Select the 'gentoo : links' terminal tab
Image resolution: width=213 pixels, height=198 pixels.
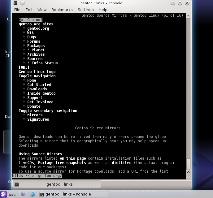coord(57,184)
